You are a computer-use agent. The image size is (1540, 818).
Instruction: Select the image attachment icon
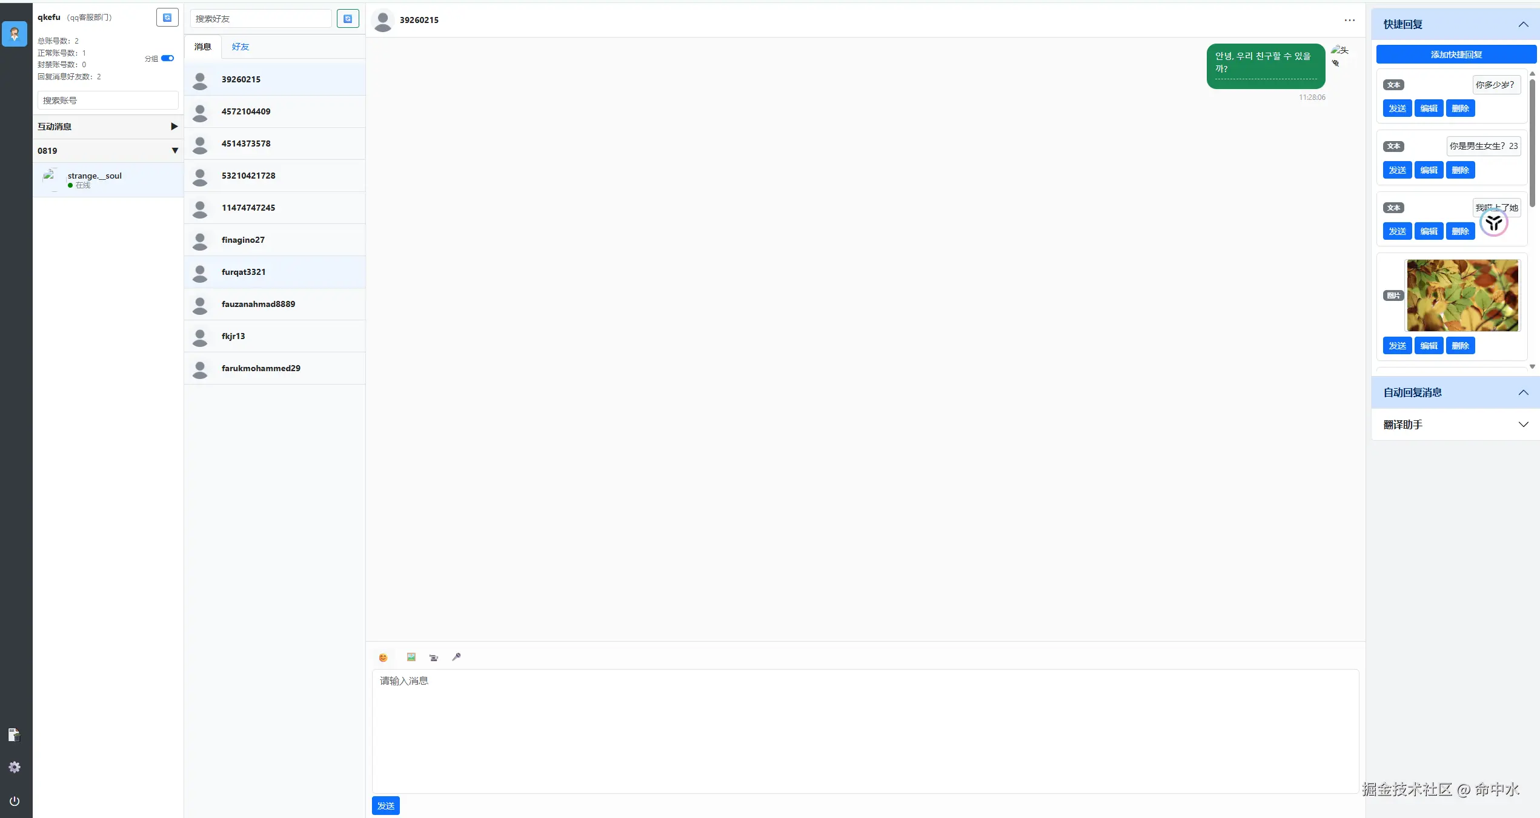coord(411,657)
